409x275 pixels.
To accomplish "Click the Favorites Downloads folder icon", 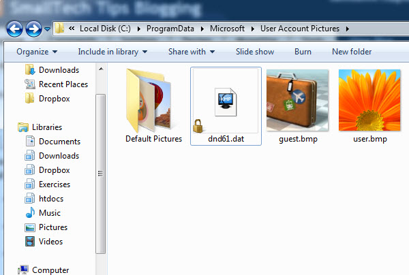I will [x=30, y=70].
